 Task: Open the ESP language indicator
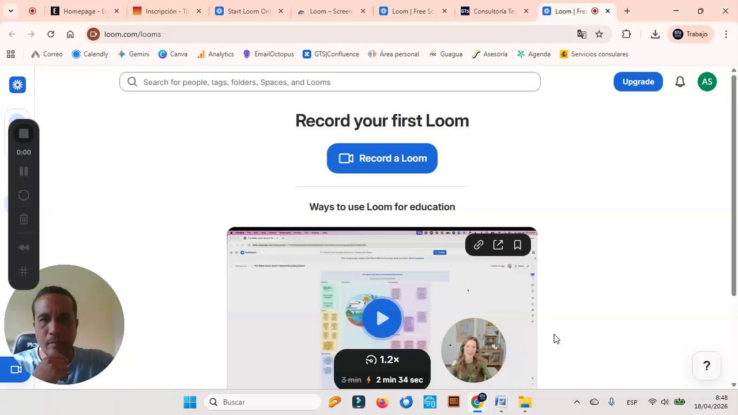(632, 402)
